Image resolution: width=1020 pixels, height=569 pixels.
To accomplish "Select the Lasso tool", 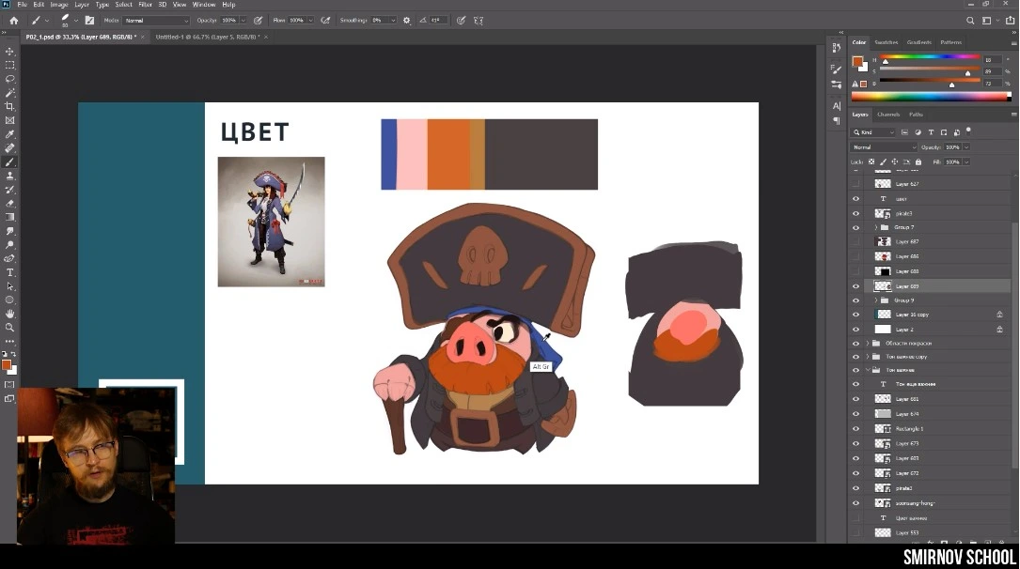I will click(10, 79).
